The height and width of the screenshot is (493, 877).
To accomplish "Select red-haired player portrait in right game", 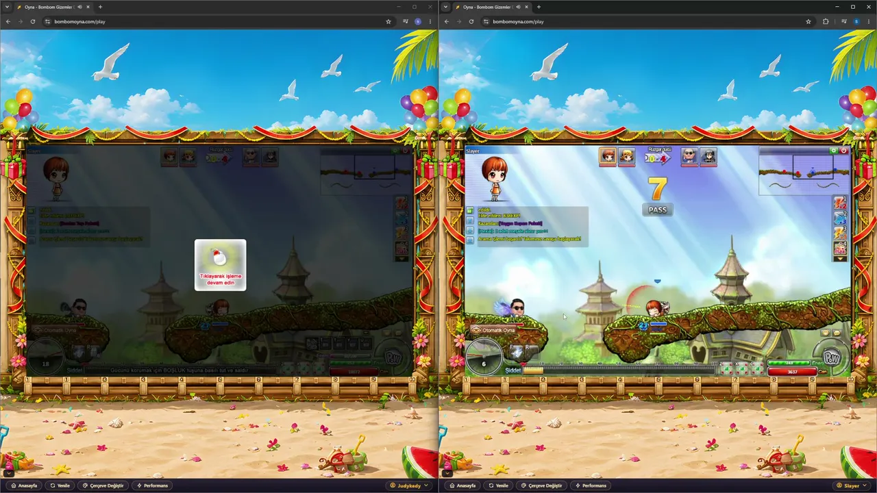I will (608, 157).
